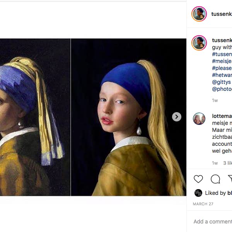Open the #hetwar hashtag link

[222, 75]
